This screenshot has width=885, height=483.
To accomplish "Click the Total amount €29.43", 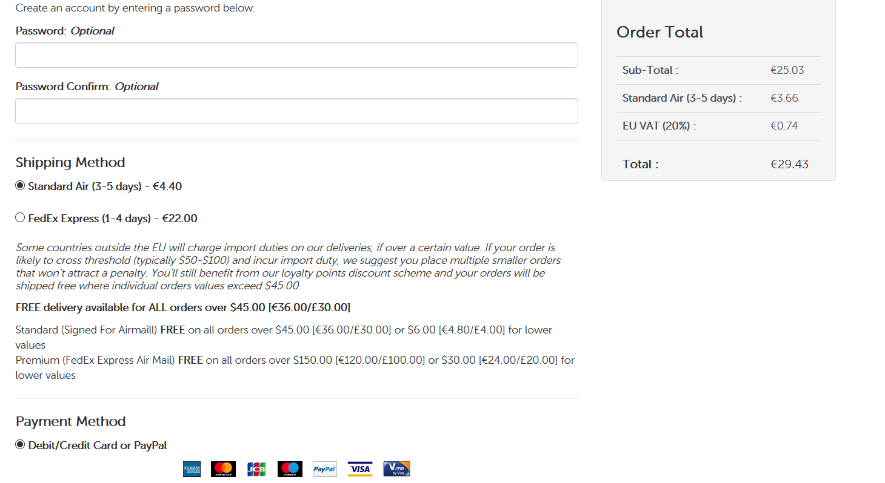I will pyautogui.click(x=789, y=164).
